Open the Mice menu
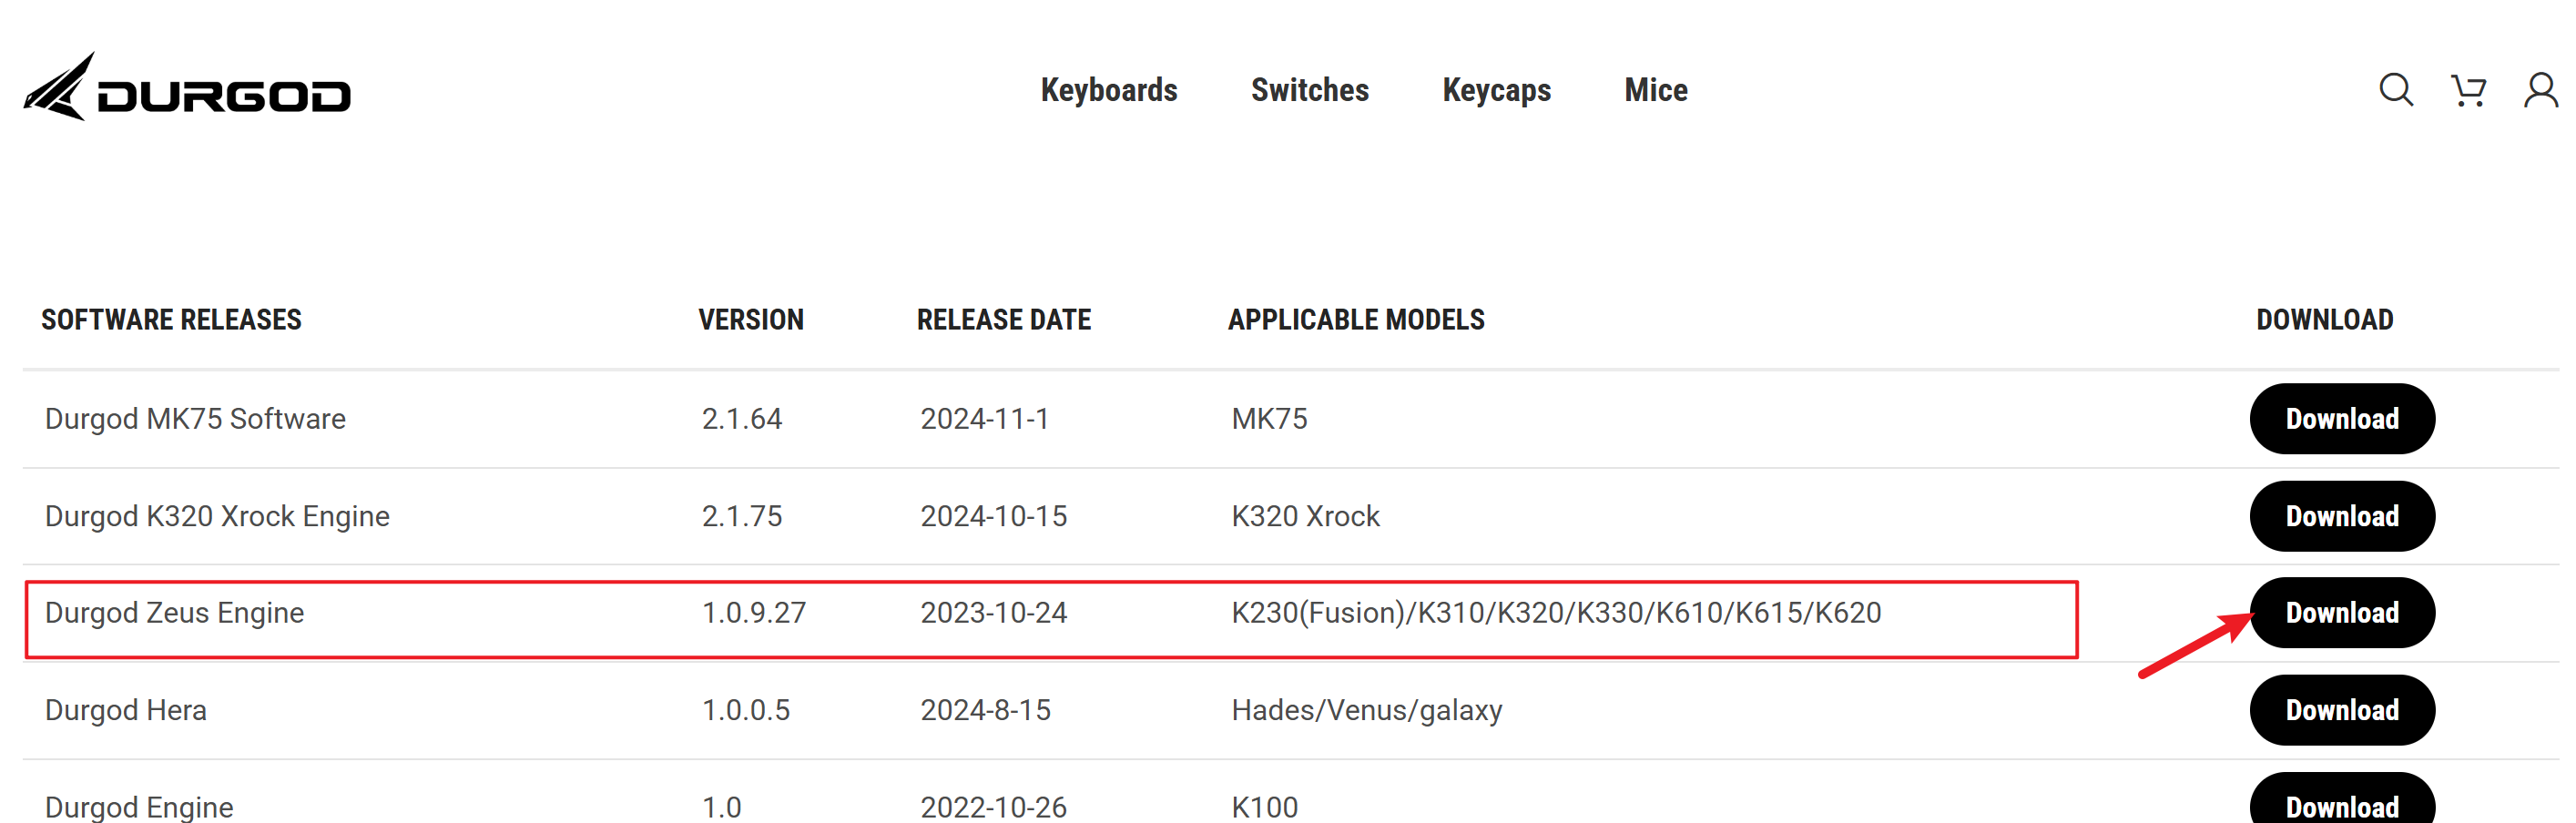2576x823 pixels. tap(1655, 90)
